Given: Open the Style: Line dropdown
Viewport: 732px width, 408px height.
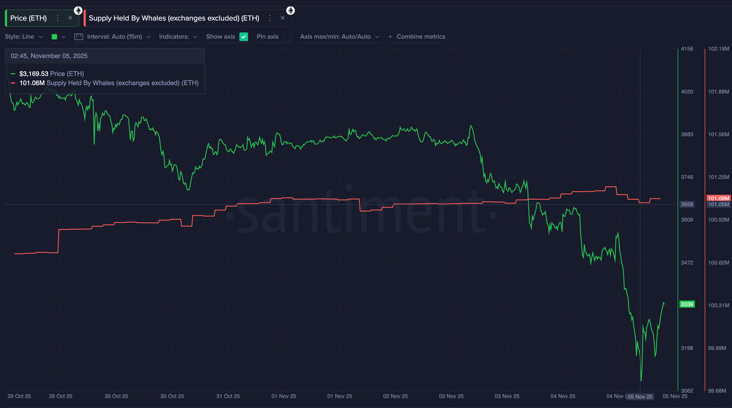Looking at the screenshot, I should 24,36.
